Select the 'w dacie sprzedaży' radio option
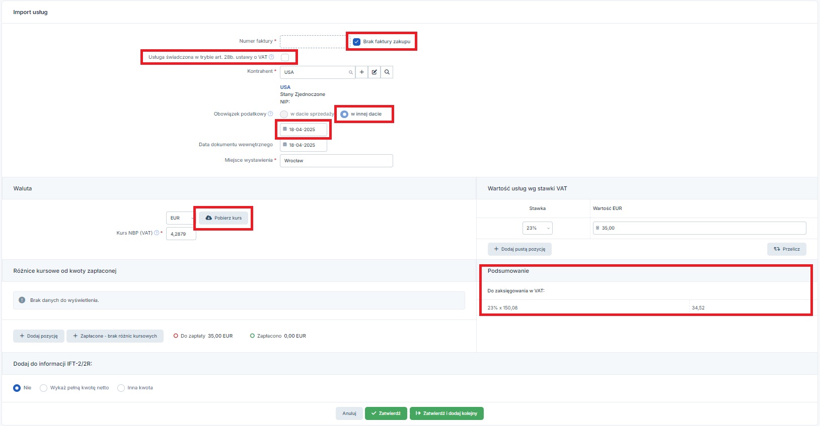 (x=284, y=114)
